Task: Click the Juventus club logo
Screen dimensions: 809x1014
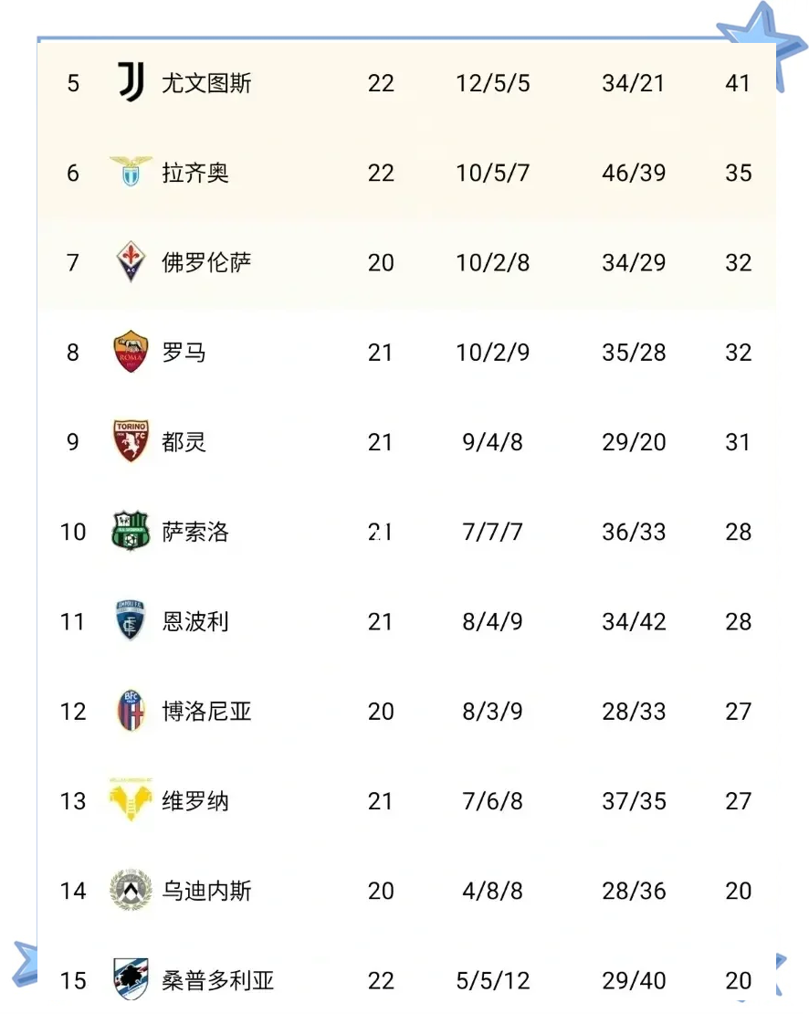Action: pyautogui.click(x=131, y=83)
